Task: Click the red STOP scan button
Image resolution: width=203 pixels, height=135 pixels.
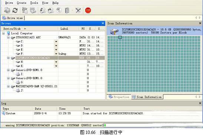Action: point(88,10)
